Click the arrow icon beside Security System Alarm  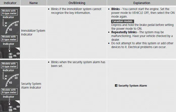(116, 86)
